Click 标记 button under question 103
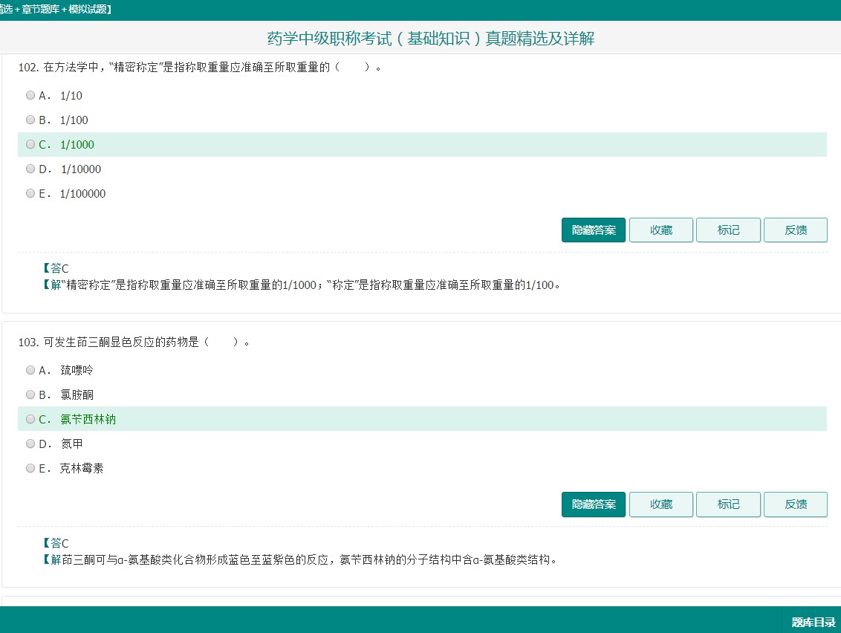The height and width of the screenshot is (633, 841). point(728,504)
